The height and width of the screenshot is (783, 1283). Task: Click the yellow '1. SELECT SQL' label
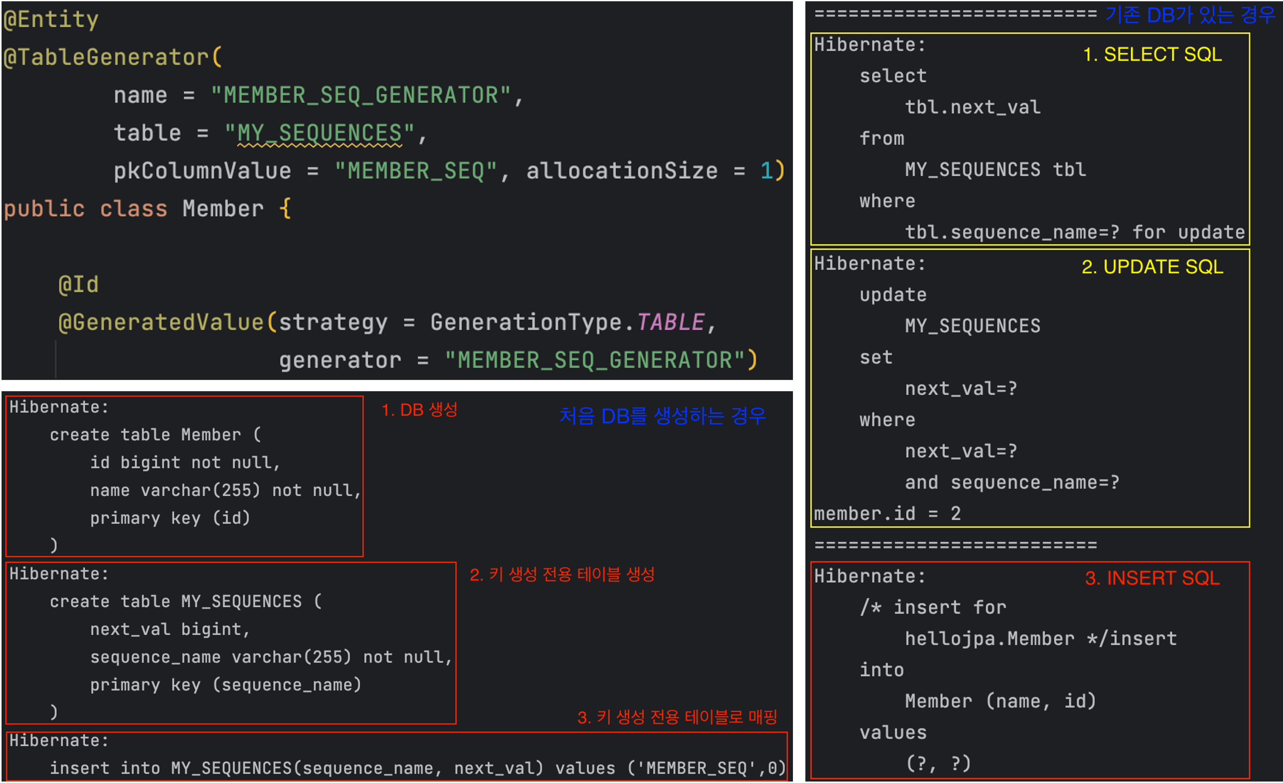1152,55
